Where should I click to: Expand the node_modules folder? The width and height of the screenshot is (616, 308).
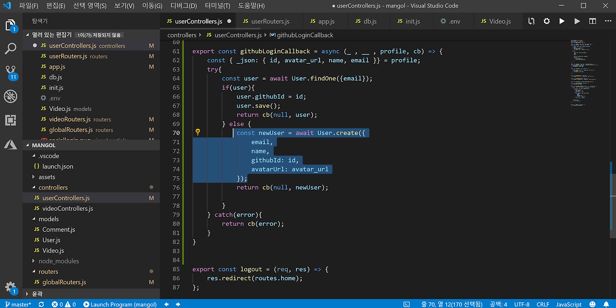pyautogui.click(x=91, y=261)
